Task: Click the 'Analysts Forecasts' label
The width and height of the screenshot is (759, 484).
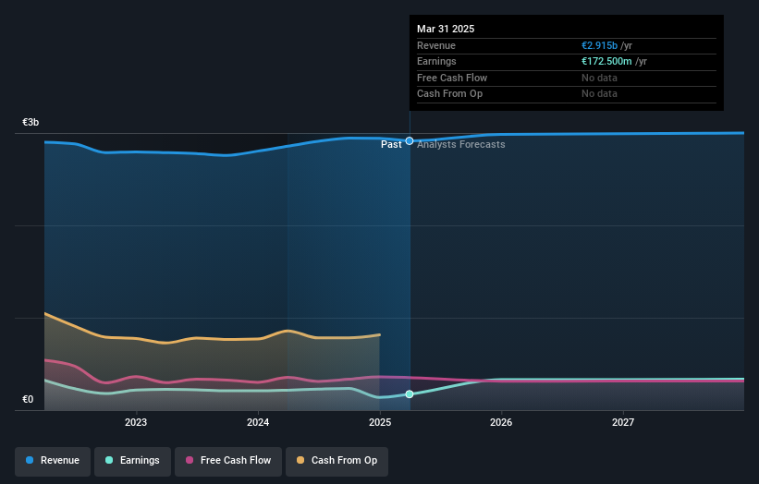Action: tap(460, 145)
